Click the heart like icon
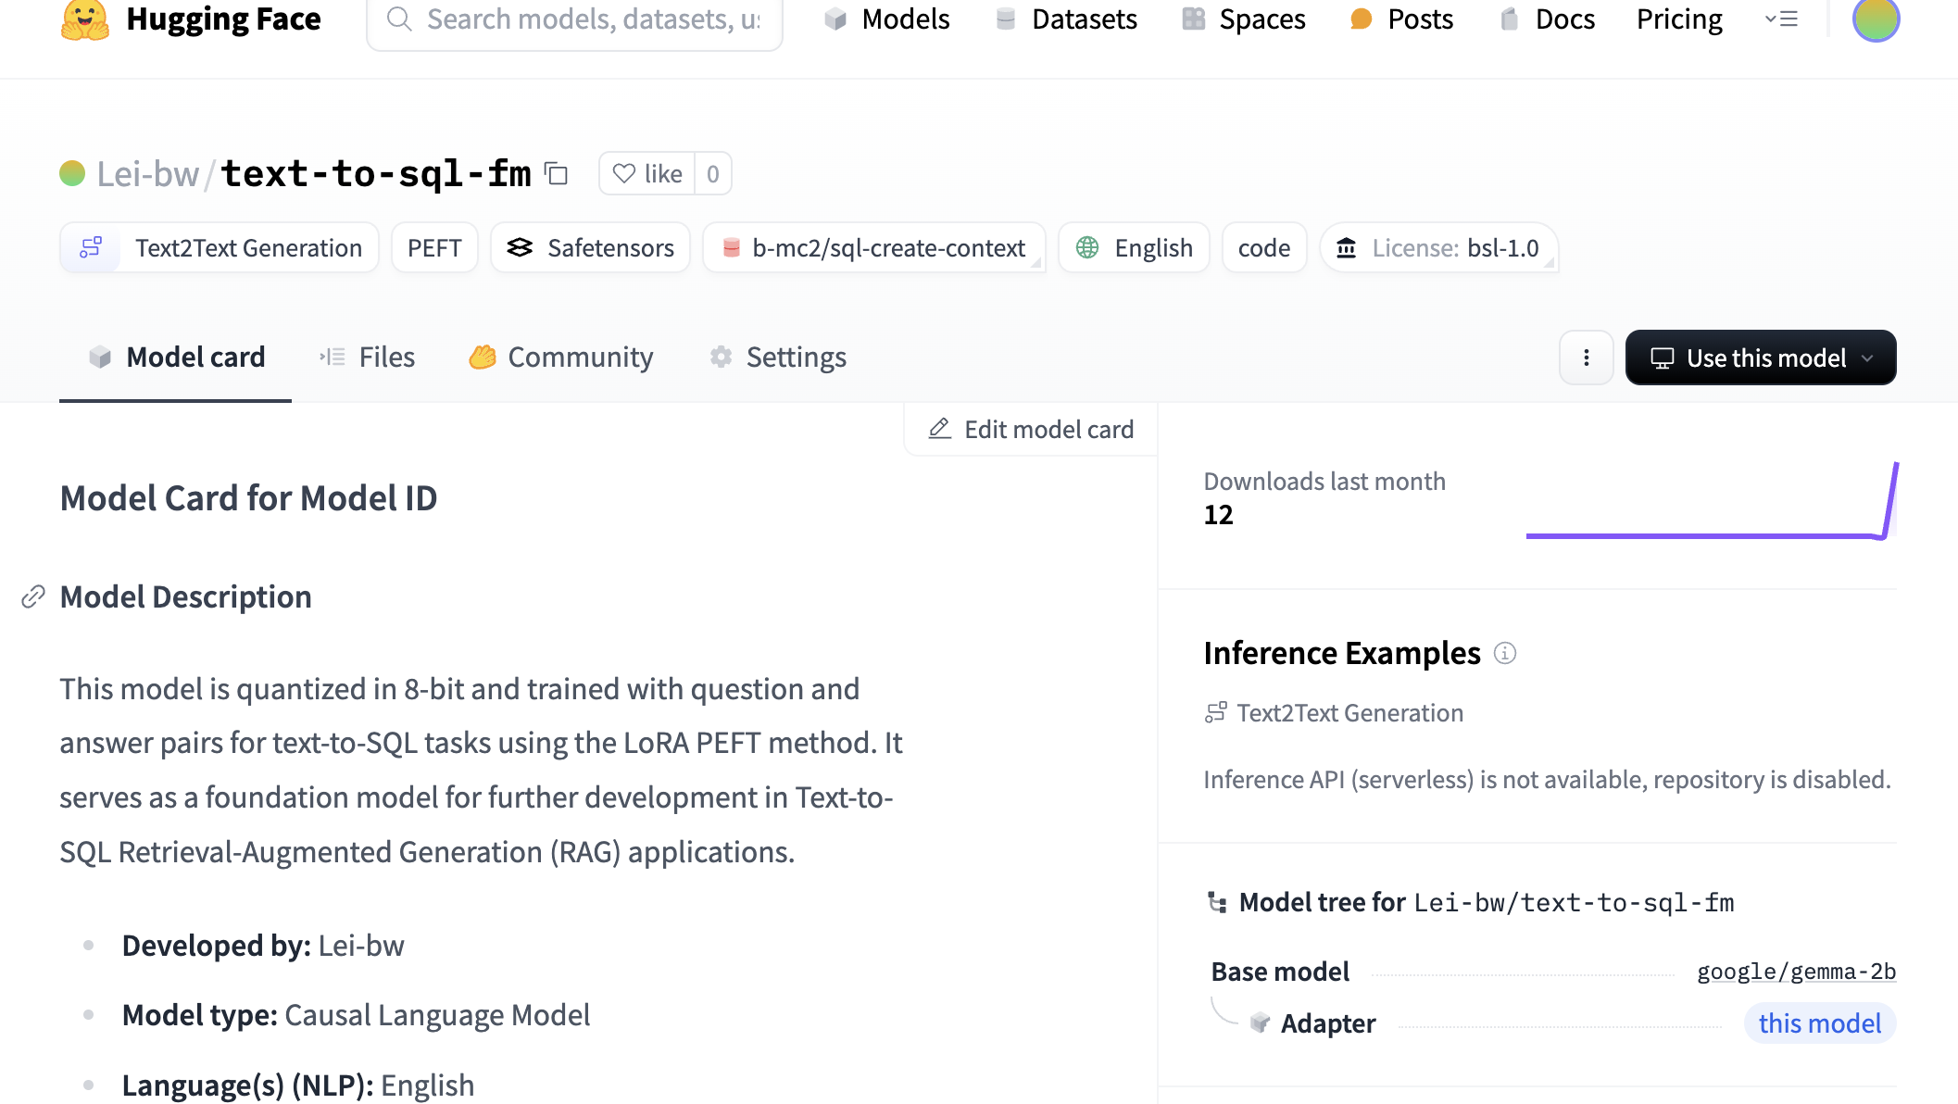The height and width of the screenshot is (1104, 1958). pyautogui.click(x=624, y=173)
